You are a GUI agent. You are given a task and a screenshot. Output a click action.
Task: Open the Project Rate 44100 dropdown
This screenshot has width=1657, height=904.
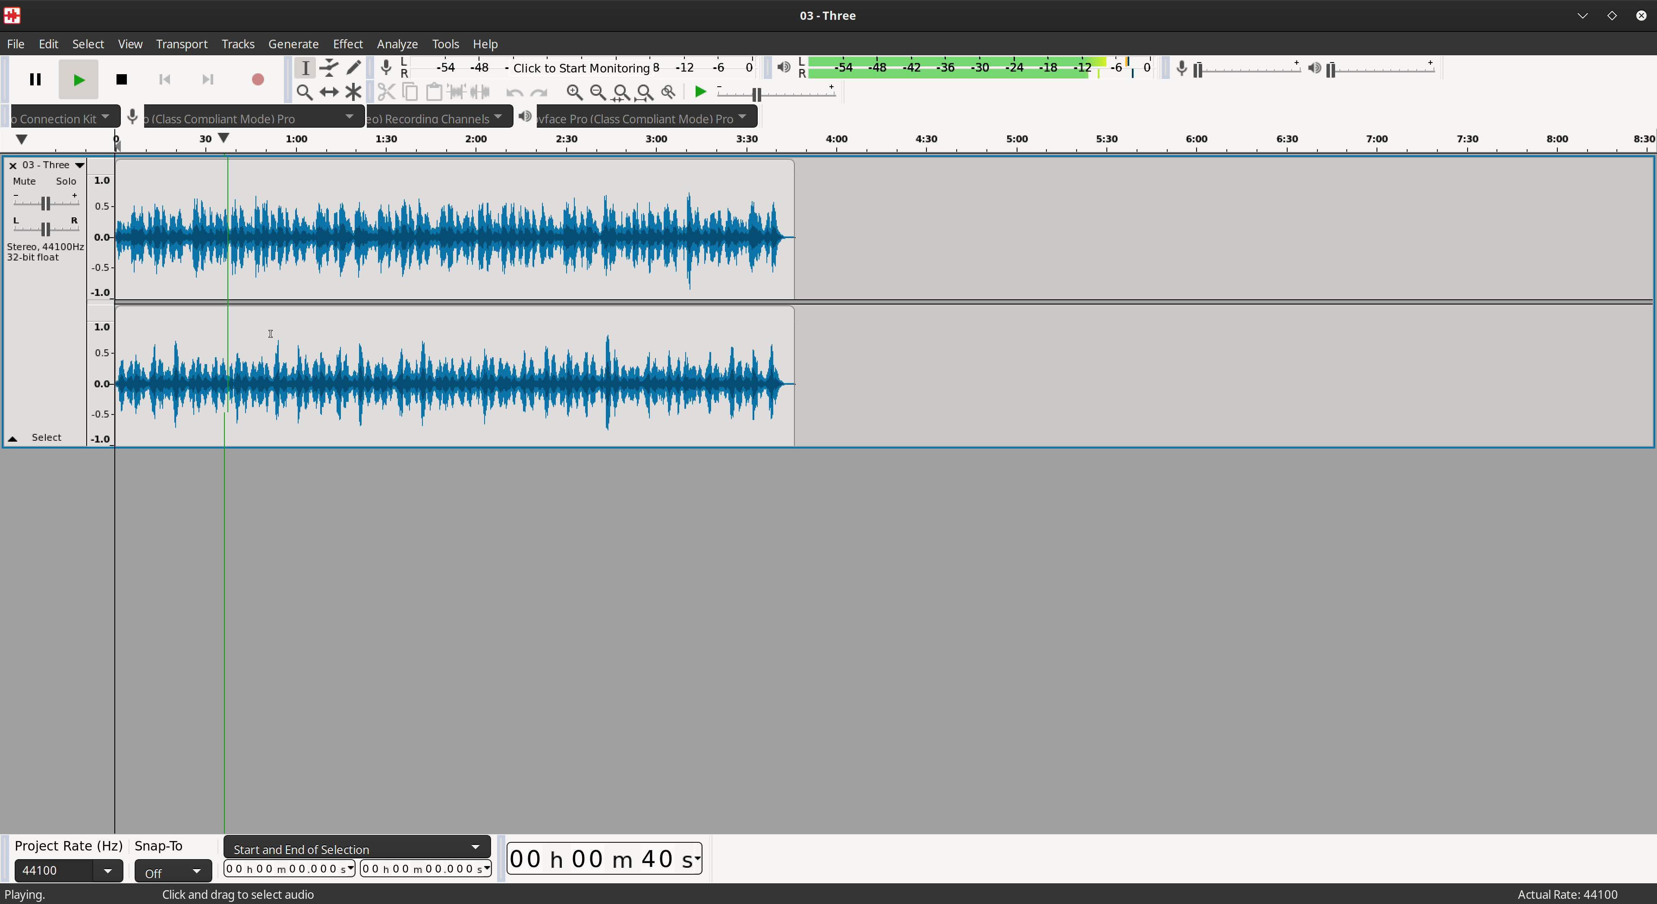point(107,871)
